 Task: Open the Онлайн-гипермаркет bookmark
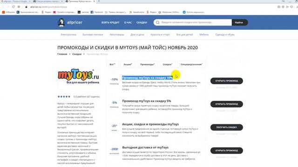pos(64,12)
